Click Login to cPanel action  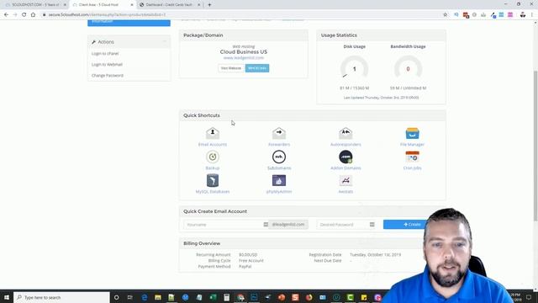pyautogui.click(x=105, y=54)
